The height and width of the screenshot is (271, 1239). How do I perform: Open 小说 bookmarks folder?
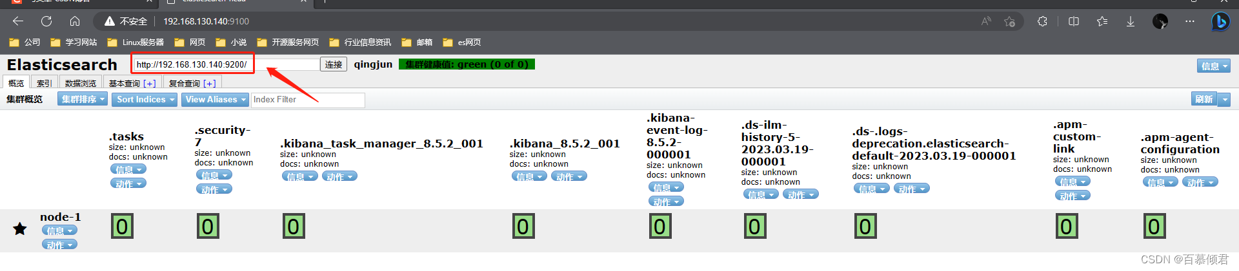pos(231,42)
